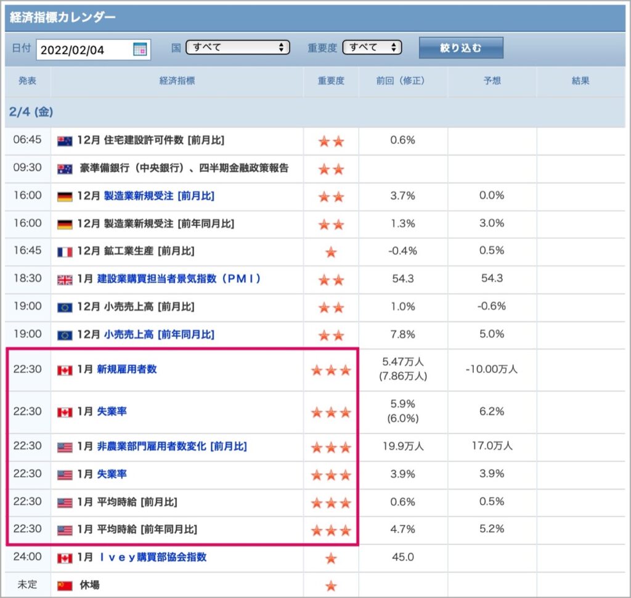Screen dimensions: 631x598
Task: Click the 重要度 column header
Action: coord(331,81)
